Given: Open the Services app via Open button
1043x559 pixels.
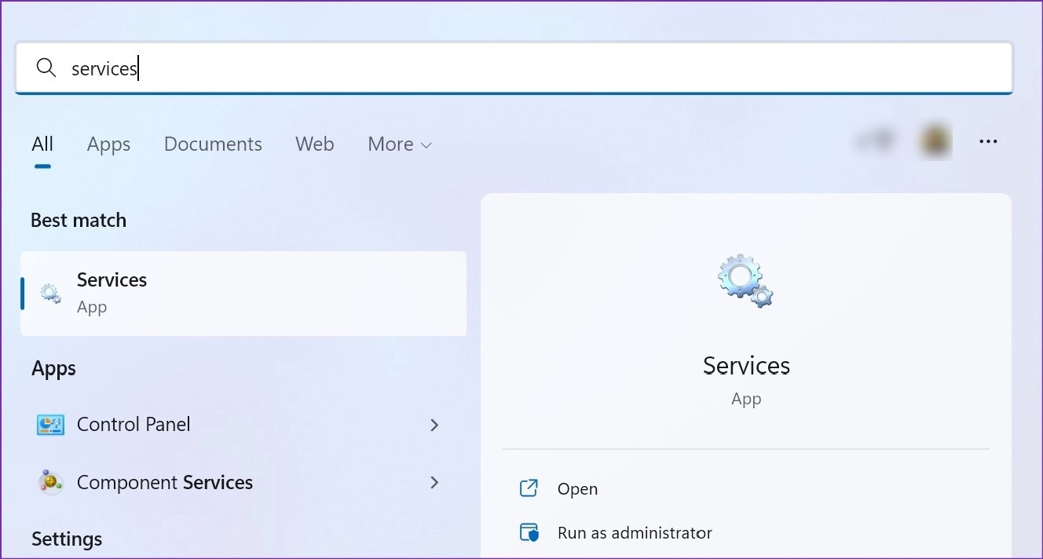Looking at the screenshot, I should (578, 488).
